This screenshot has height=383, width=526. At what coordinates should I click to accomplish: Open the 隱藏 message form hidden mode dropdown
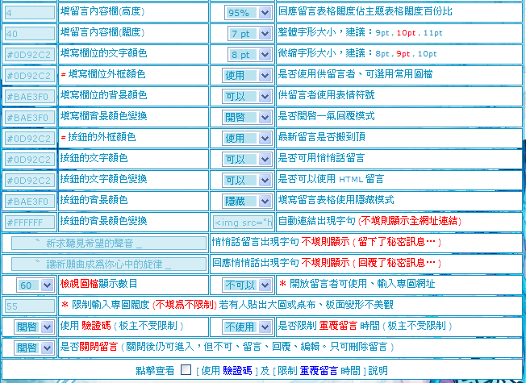(247, 202)
